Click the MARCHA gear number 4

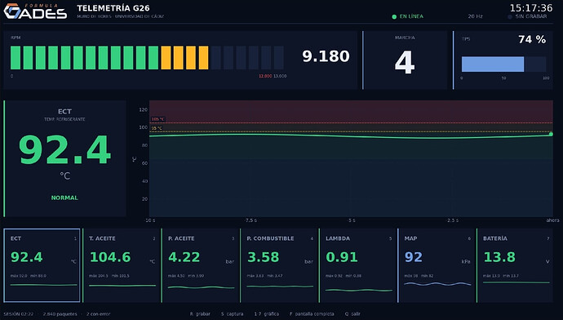405,63
